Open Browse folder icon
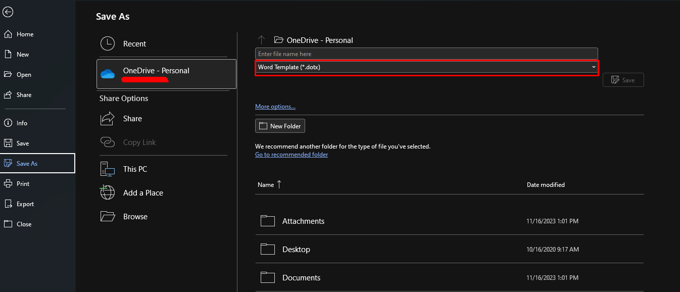 tap(108, 217)
